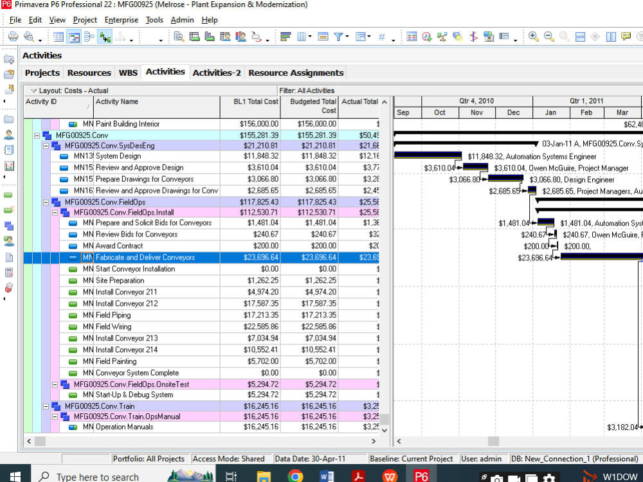
Task: Click the Add Project sidebar icon
Action: pyautogui.click(x=9, y=59)
